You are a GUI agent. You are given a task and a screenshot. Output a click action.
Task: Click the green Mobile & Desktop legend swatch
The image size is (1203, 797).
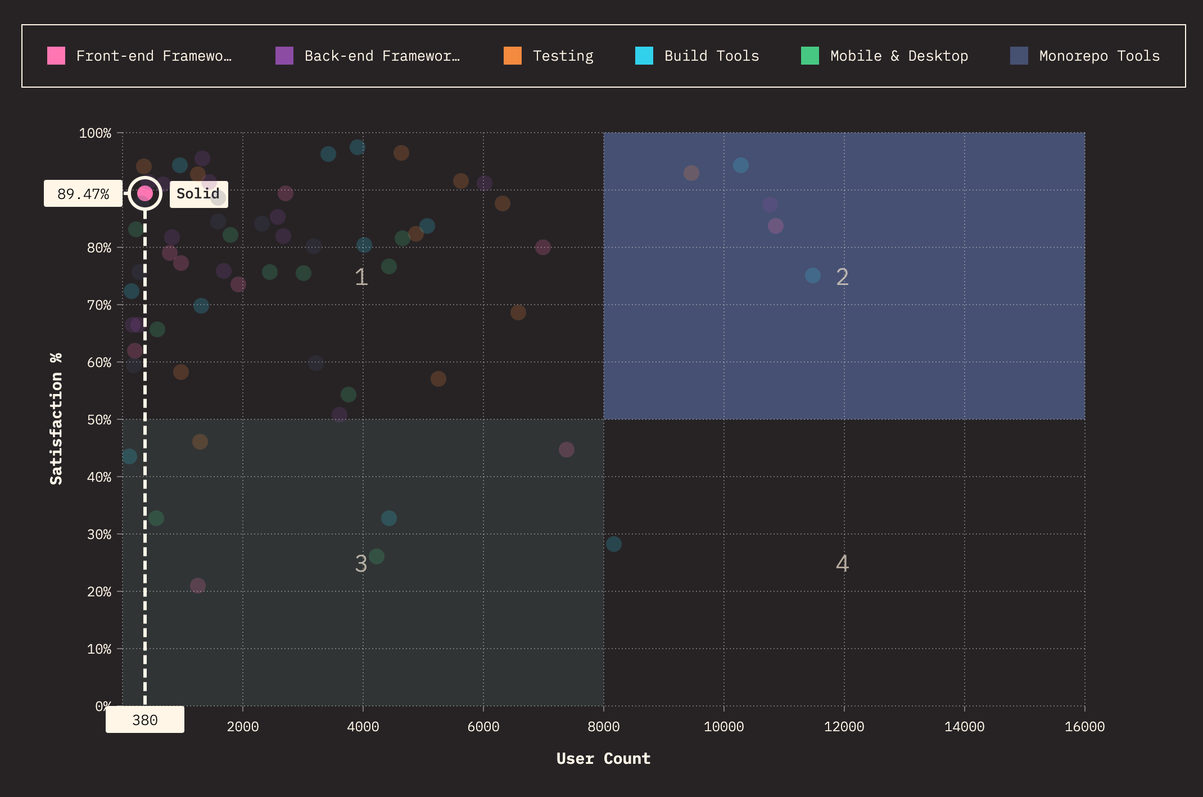[x=810, y=56]
